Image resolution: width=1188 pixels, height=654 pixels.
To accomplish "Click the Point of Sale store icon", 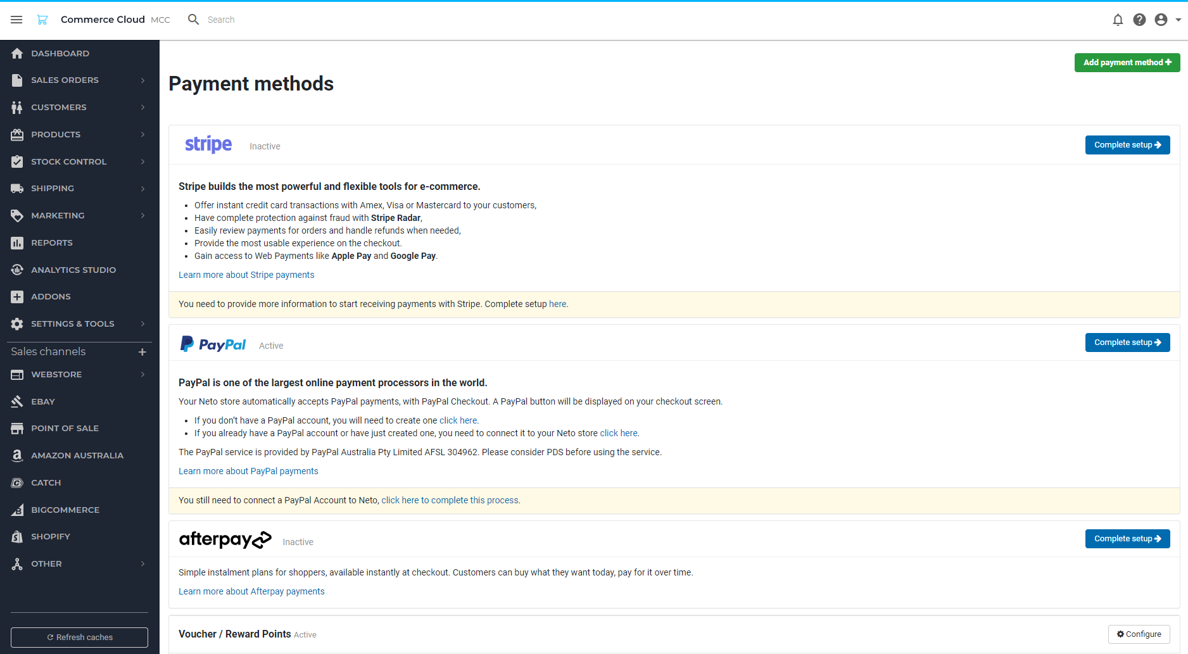I will pyautogui.click(x=17, y=429).
